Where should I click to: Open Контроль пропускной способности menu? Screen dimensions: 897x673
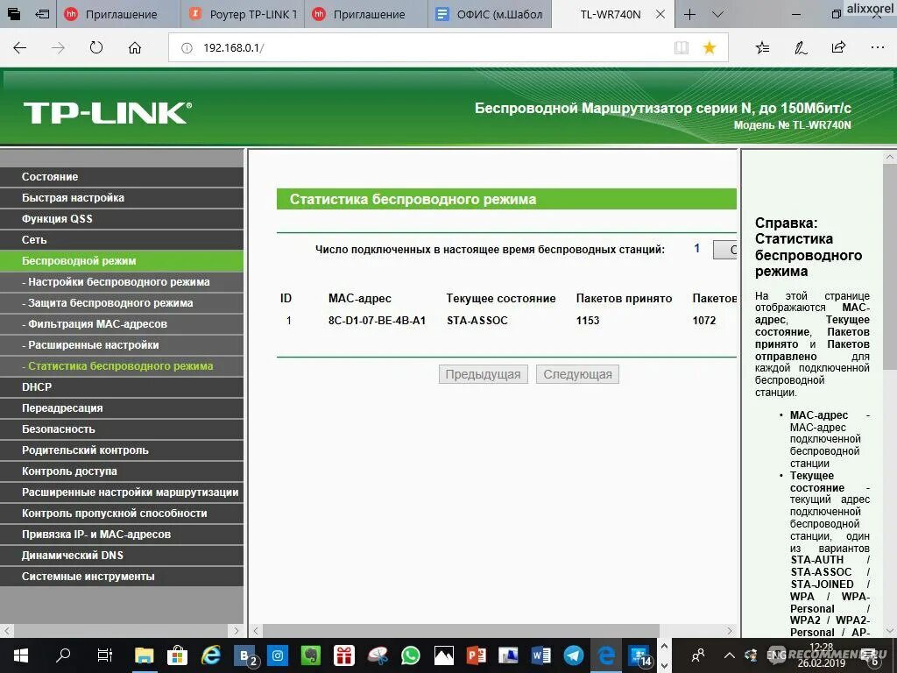click(x=122, y=514)
